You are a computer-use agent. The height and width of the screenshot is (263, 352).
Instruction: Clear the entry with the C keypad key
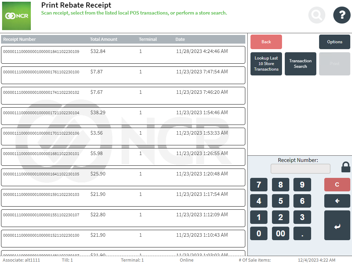pos(337,184)
